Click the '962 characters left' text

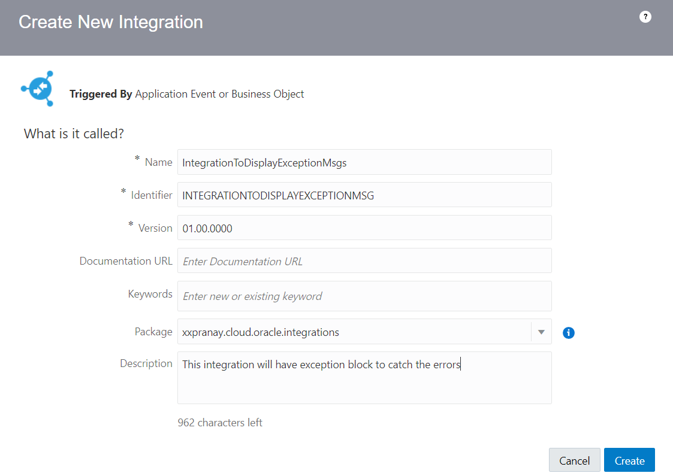click(x=220, y=422)
